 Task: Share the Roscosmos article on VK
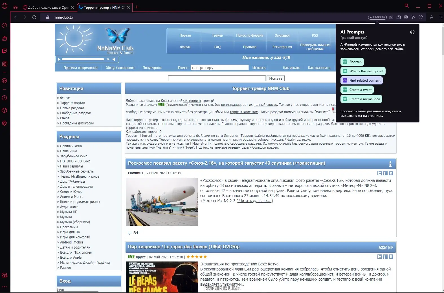391,173
